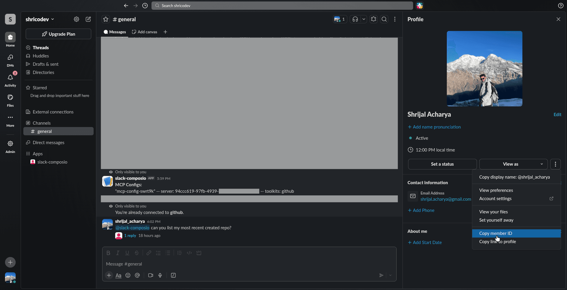This screenshot has height=290, width=567.
Task: Choose Set yourself away
Action: (517, 220)
